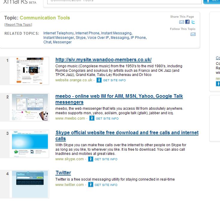Click GET SITE INFO for www.meebo.com
The height and width of the screenshot is (203, 220).
pos(107,118)
